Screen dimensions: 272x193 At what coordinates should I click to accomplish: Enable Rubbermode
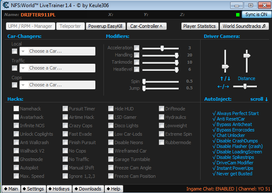tap(161, 142)
